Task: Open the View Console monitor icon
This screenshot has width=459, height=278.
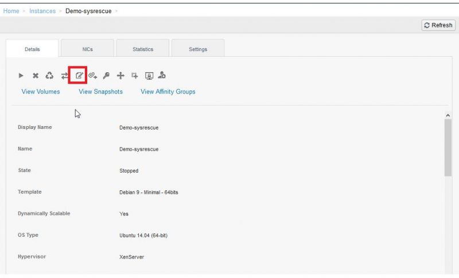Action: [x=149, y=76]
